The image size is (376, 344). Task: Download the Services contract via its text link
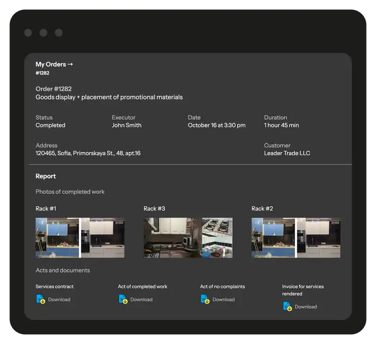[x=59, y=300]
